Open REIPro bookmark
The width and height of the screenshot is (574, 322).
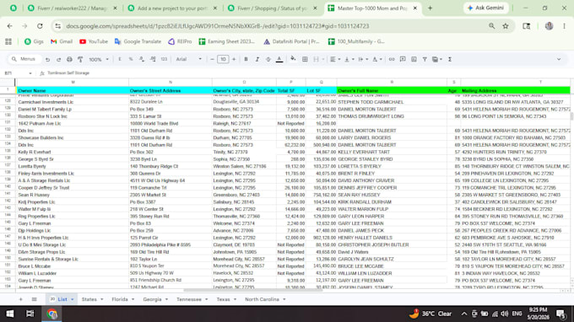[180, 41]
